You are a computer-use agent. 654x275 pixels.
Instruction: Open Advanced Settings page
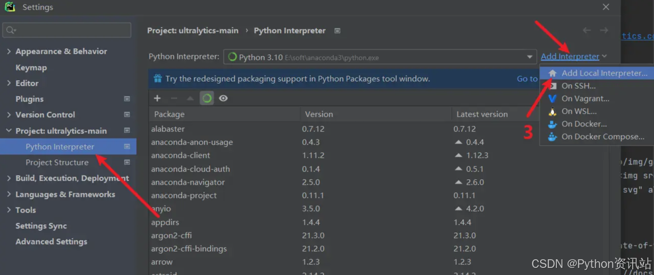[x=51, y=242]
